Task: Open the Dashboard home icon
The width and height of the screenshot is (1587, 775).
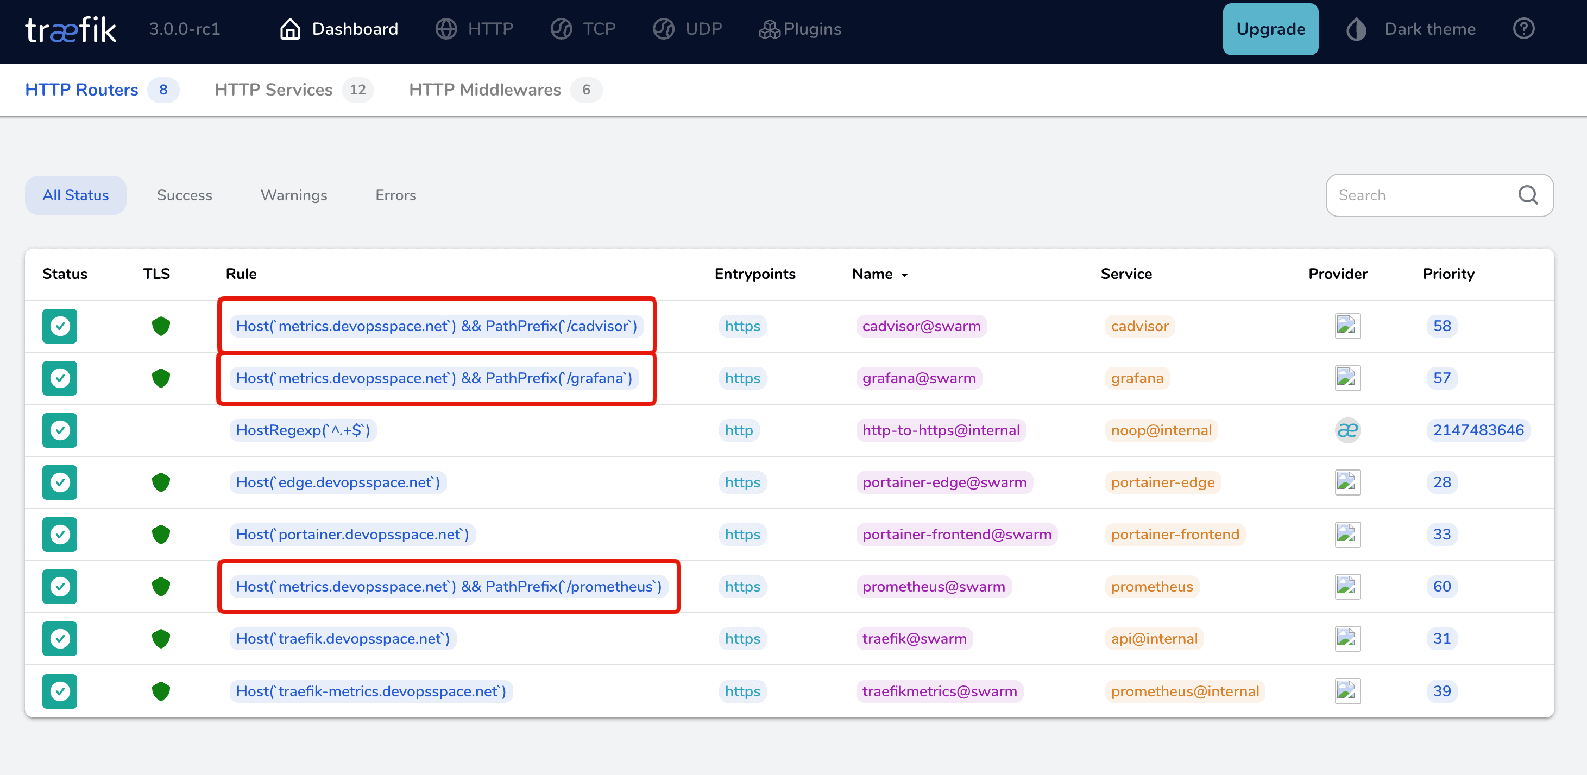Action: coord(290,29)
